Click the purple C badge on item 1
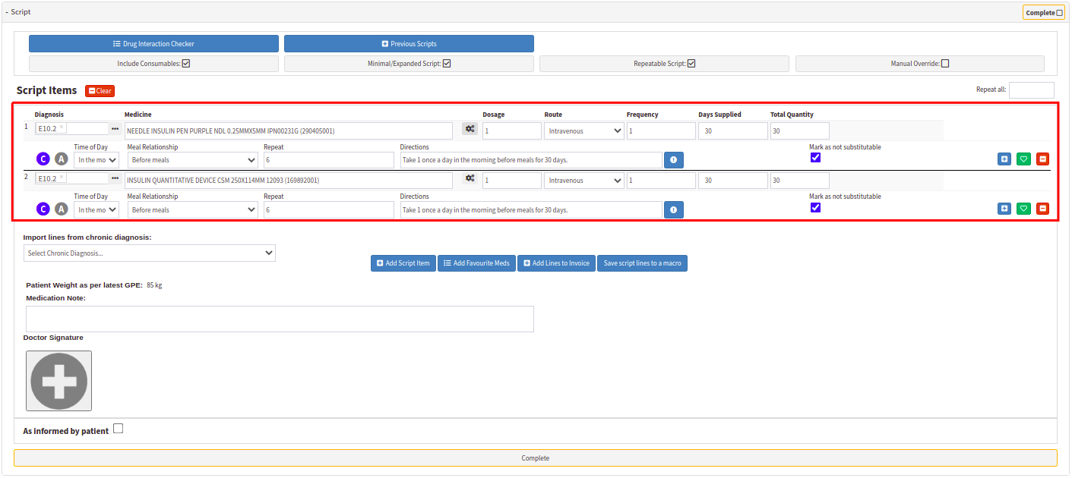The image size is (1072, 478). pyautogui.click(x=43, y=159)
